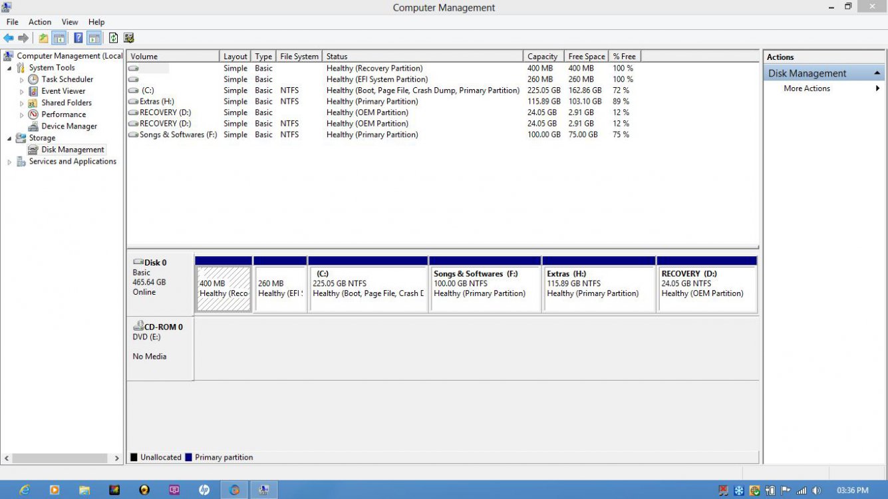Sort by the Status column header
The image size is (888, 499).
coord(423,57)
